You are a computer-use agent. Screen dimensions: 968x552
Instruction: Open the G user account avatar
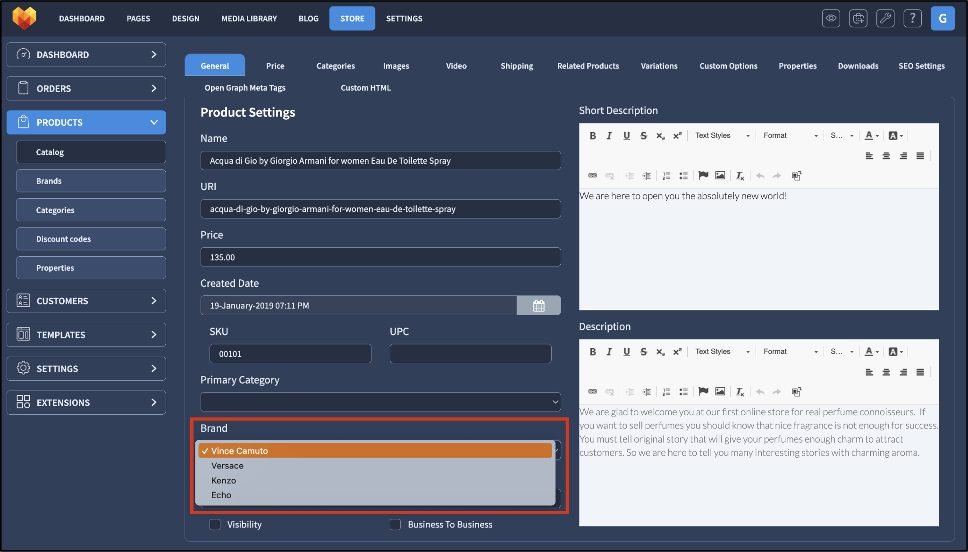[x=943, y=18]
